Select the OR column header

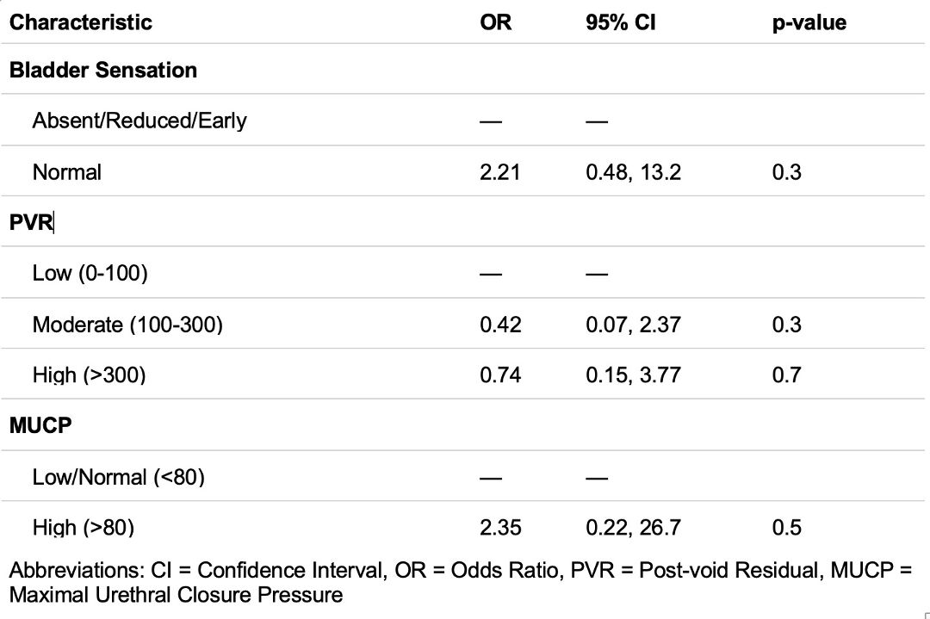point(495,22)
